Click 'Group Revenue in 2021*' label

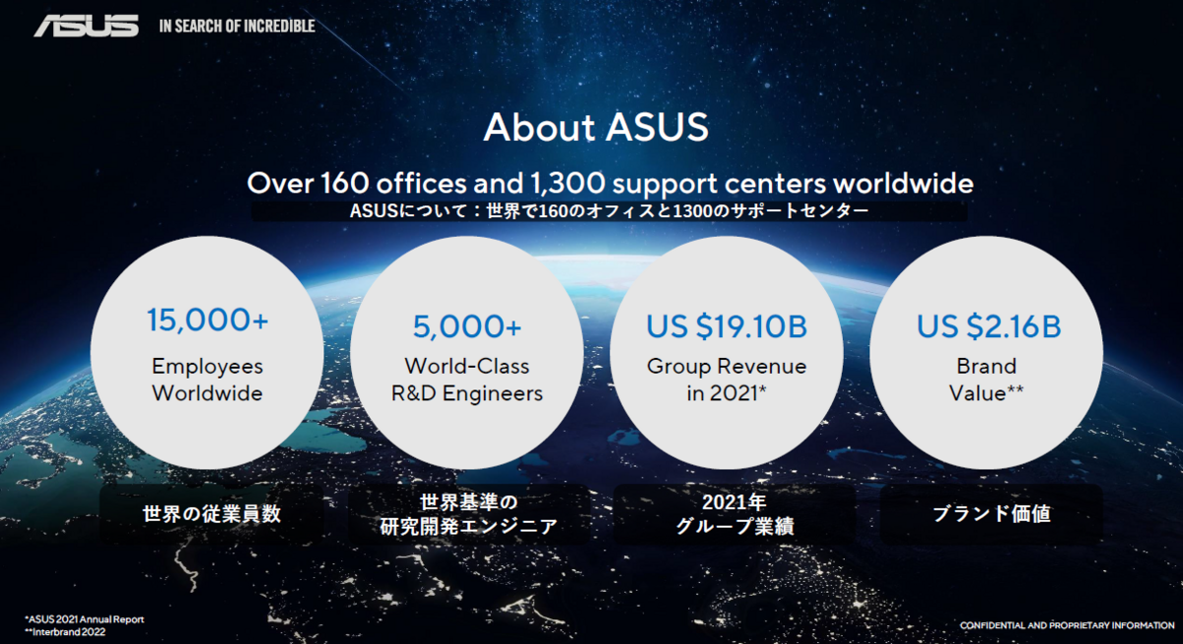pyautogui.click(x=727, y=380)
